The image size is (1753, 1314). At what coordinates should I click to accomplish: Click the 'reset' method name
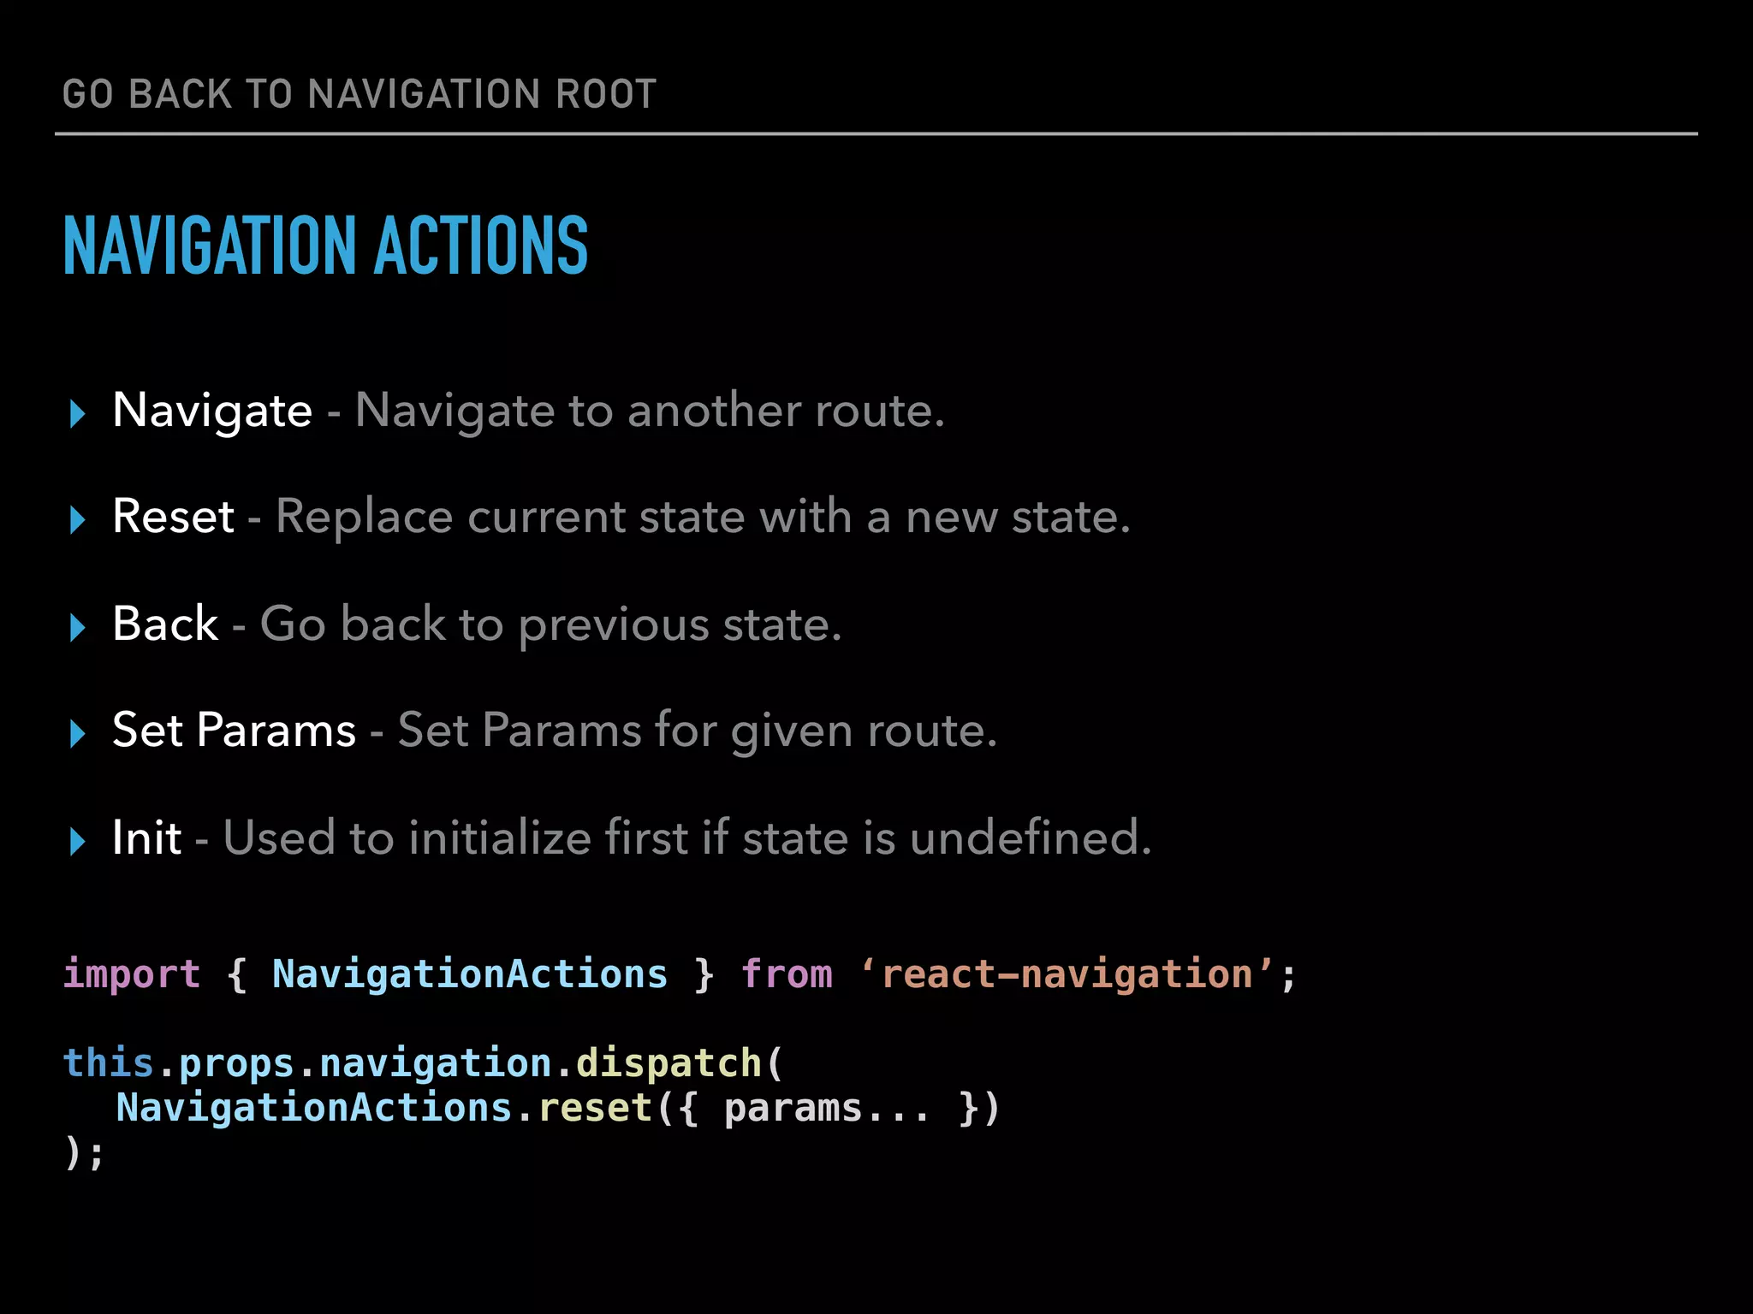(596, 1108)
